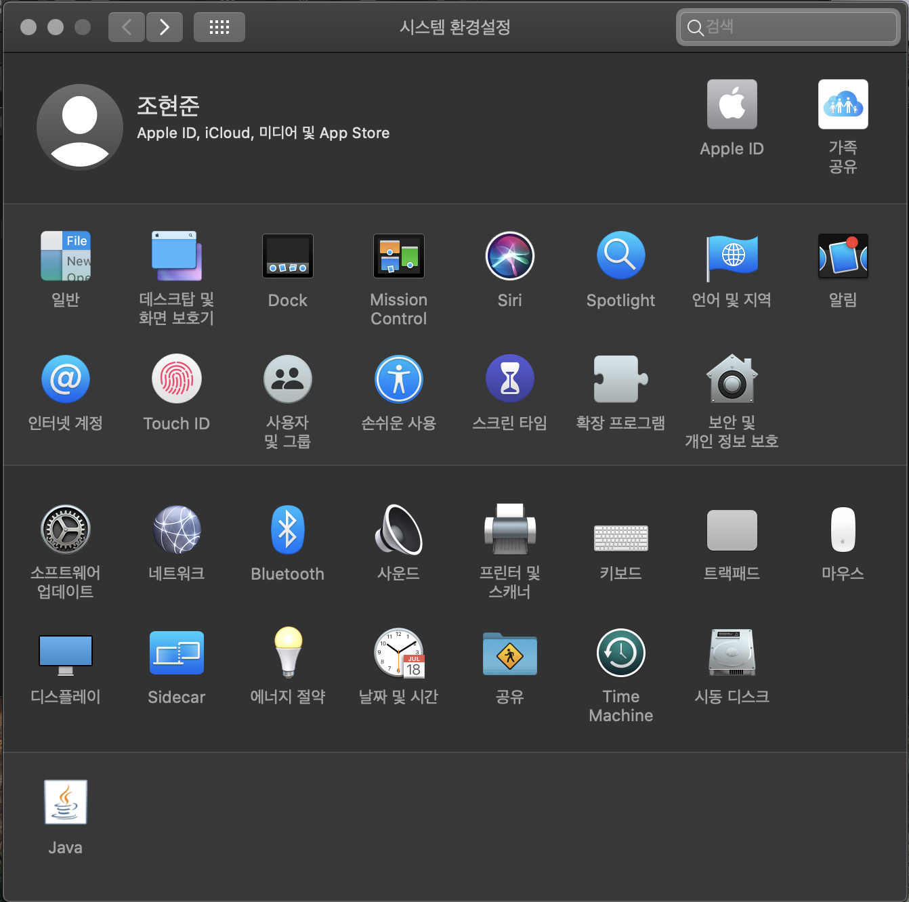Open the 일반 (General) preferences pane
The image size is (909, 902).
(x=66, y=257)
